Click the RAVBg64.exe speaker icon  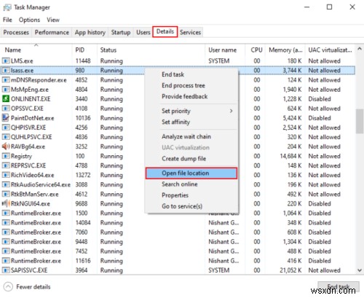click(6, 146)
